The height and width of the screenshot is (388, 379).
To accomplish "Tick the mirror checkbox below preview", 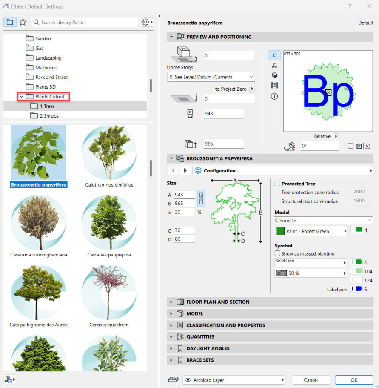I will (351, 146).
